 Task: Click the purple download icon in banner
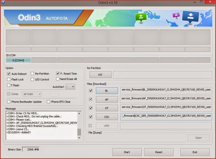pyautogui.click(x=176, y=15)
